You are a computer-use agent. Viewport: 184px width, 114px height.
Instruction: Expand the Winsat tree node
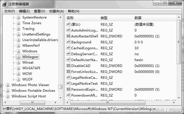(14, 62)
